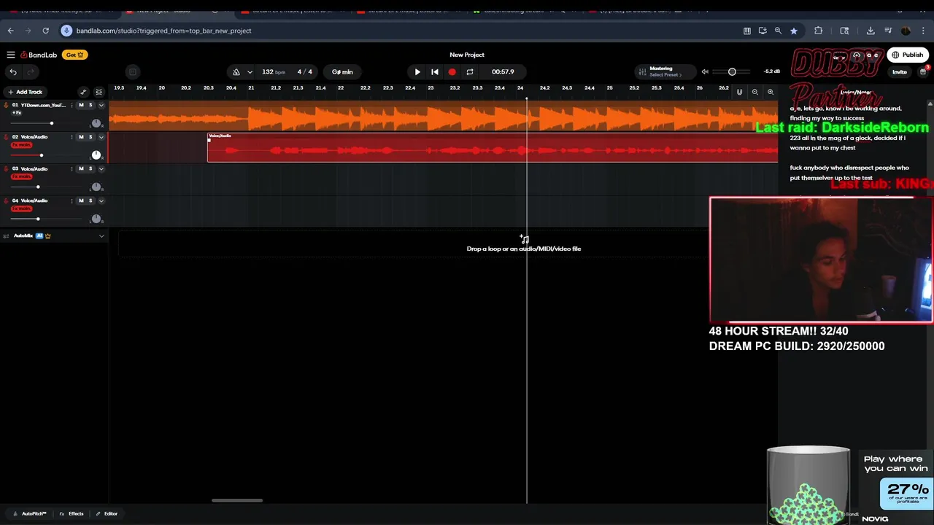The image size is (934, 525).
Task: Click track 03 pan knob
Action: pos(96,187)
